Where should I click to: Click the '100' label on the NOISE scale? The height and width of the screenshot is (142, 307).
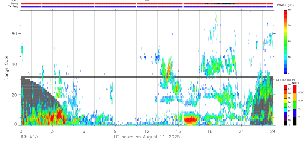[299, 108]
